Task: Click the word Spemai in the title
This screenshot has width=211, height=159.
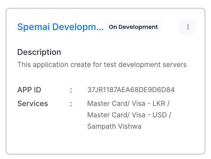Action: pyautogui.click(x=30, y=27)
